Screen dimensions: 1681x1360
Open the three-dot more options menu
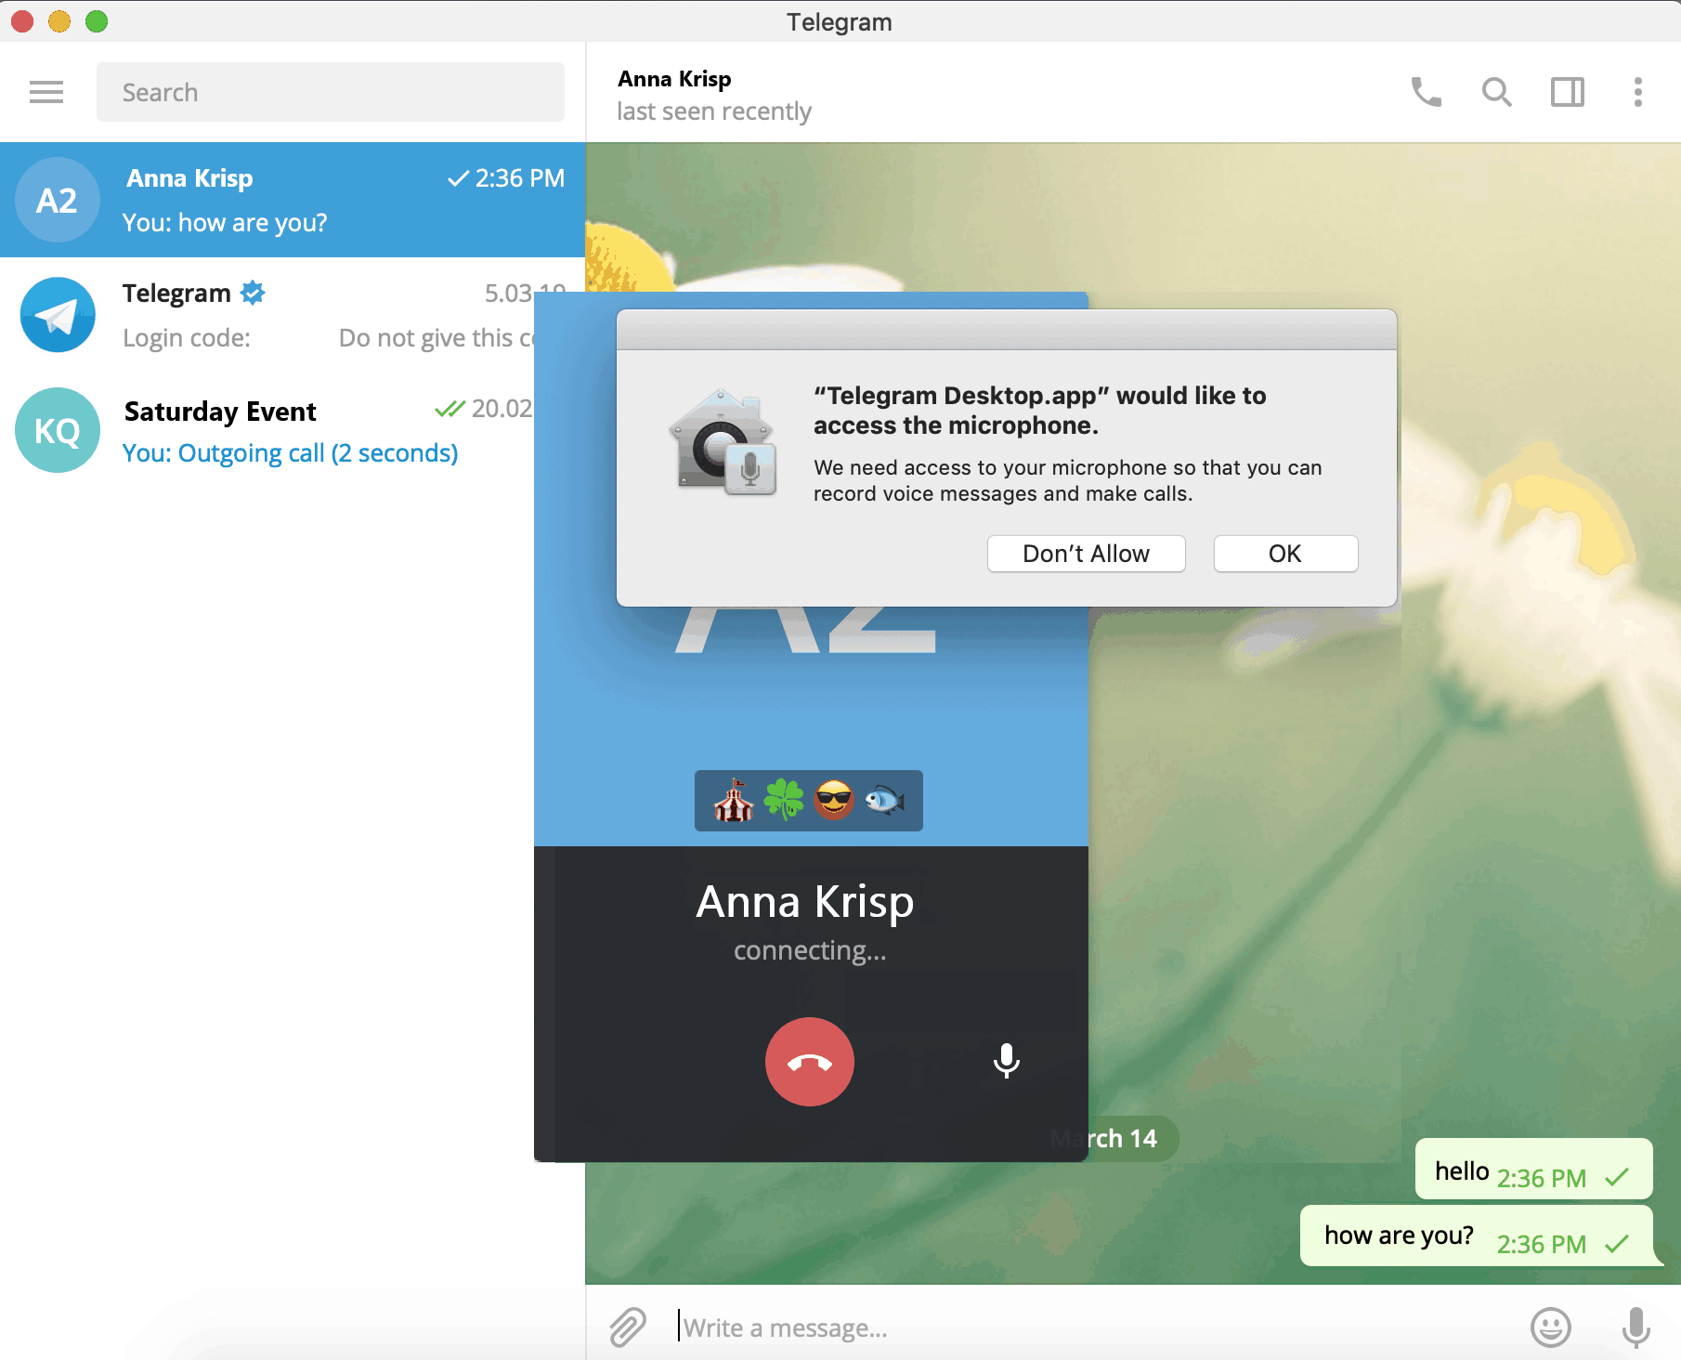coord(1637,92)
